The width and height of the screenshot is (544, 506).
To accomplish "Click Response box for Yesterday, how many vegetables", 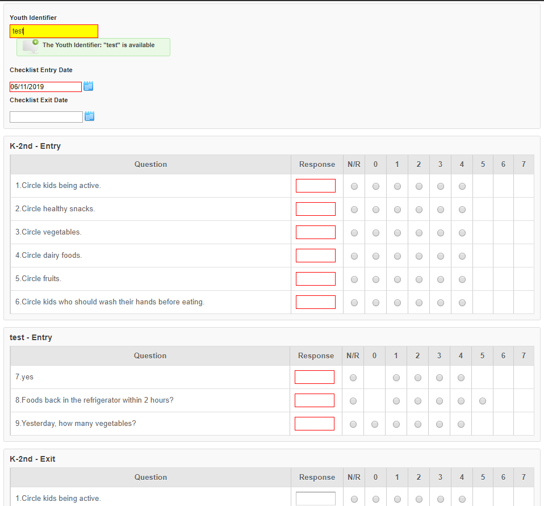I will (315, 424).
